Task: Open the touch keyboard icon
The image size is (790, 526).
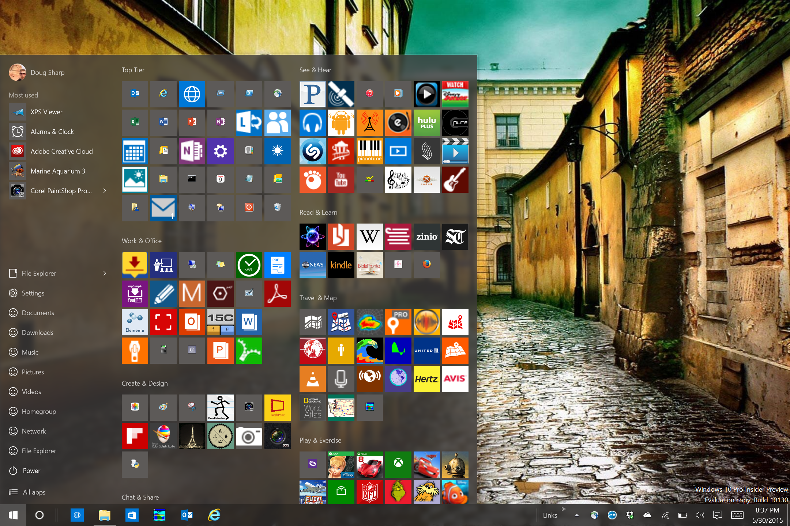Action: coord(737,515)
